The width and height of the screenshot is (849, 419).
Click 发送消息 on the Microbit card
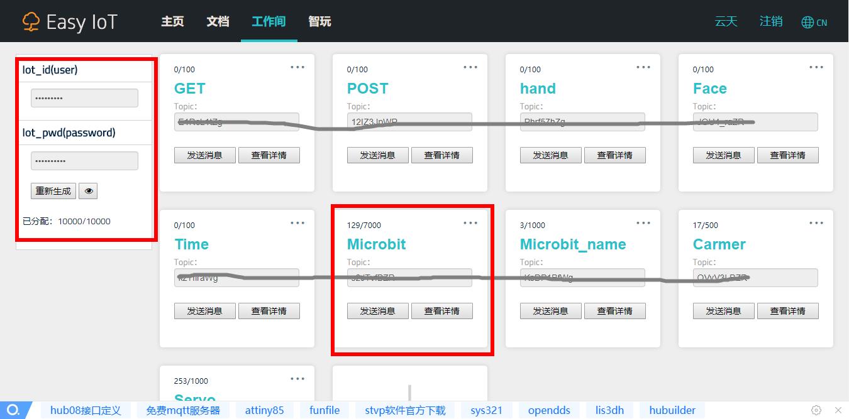click(x=378, y=311)
